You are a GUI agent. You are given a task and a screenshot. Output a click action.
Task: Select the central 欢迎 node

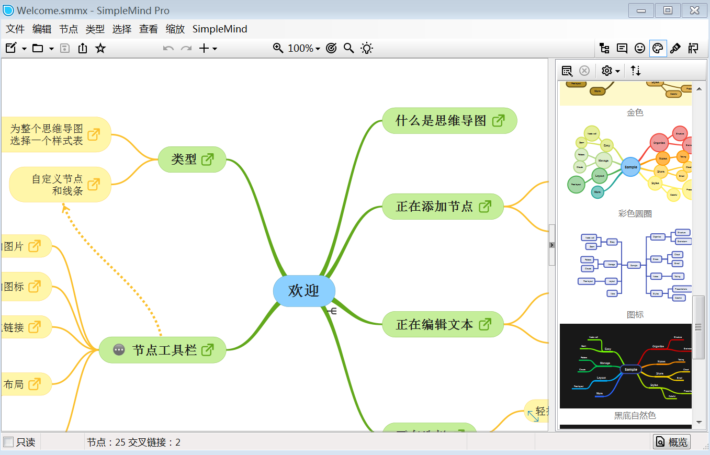[x=303, y=291]
